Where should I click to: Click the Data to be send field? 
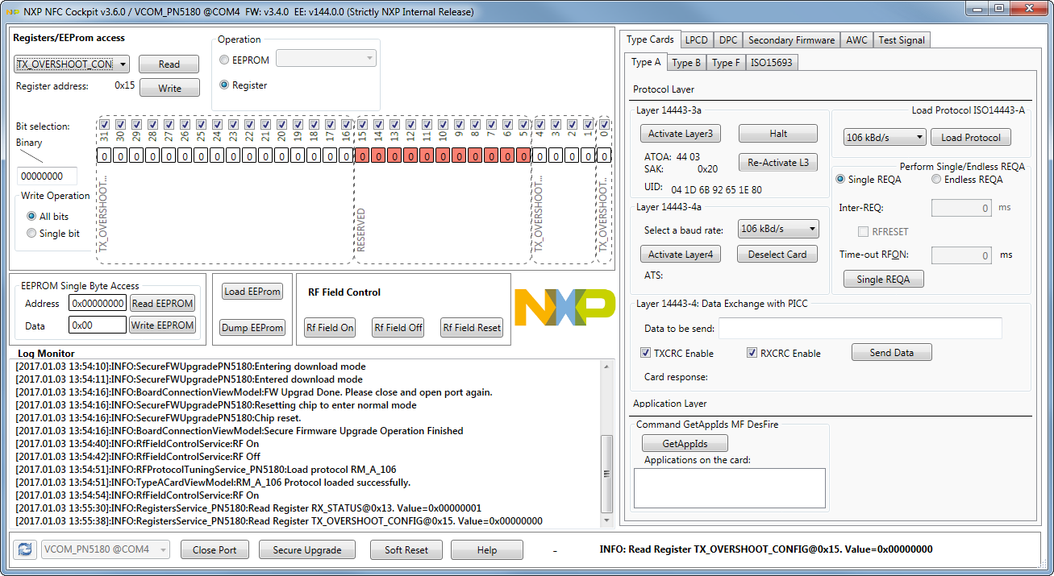tap(860, 328)
